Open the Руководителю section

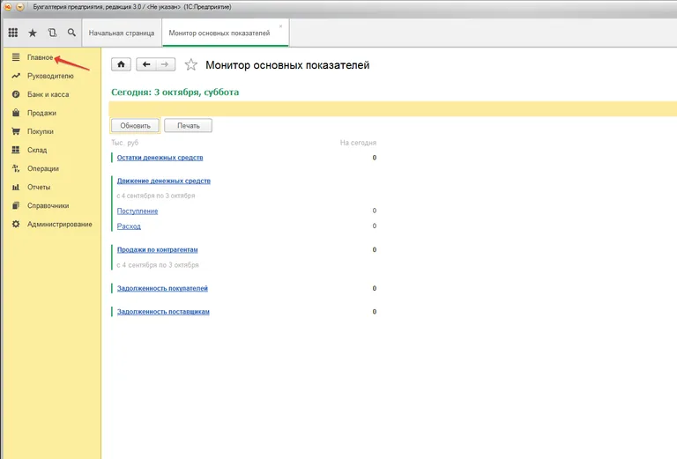50,76
